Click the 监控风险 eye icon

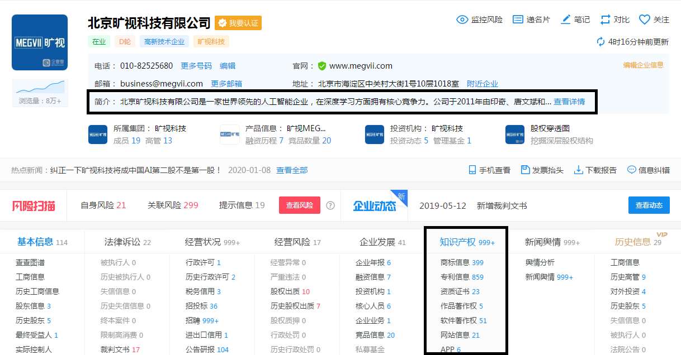pyautogui.click(x=462, y=20)
